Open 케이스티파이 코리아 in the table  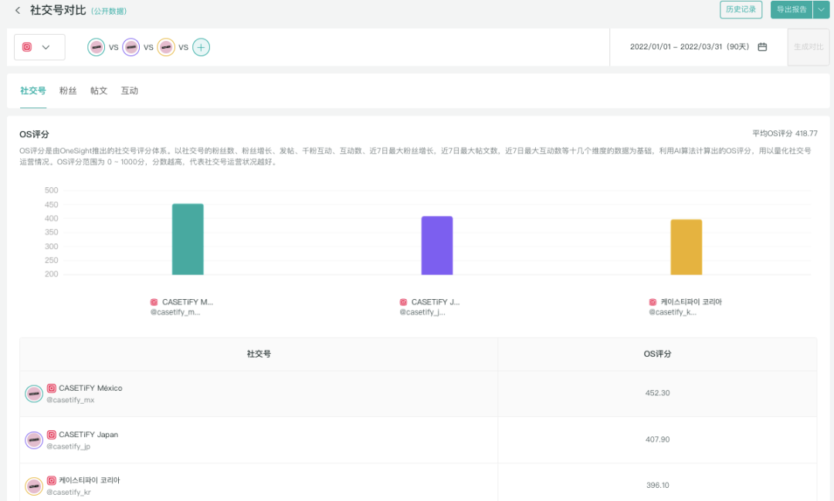tap(90, 480)
